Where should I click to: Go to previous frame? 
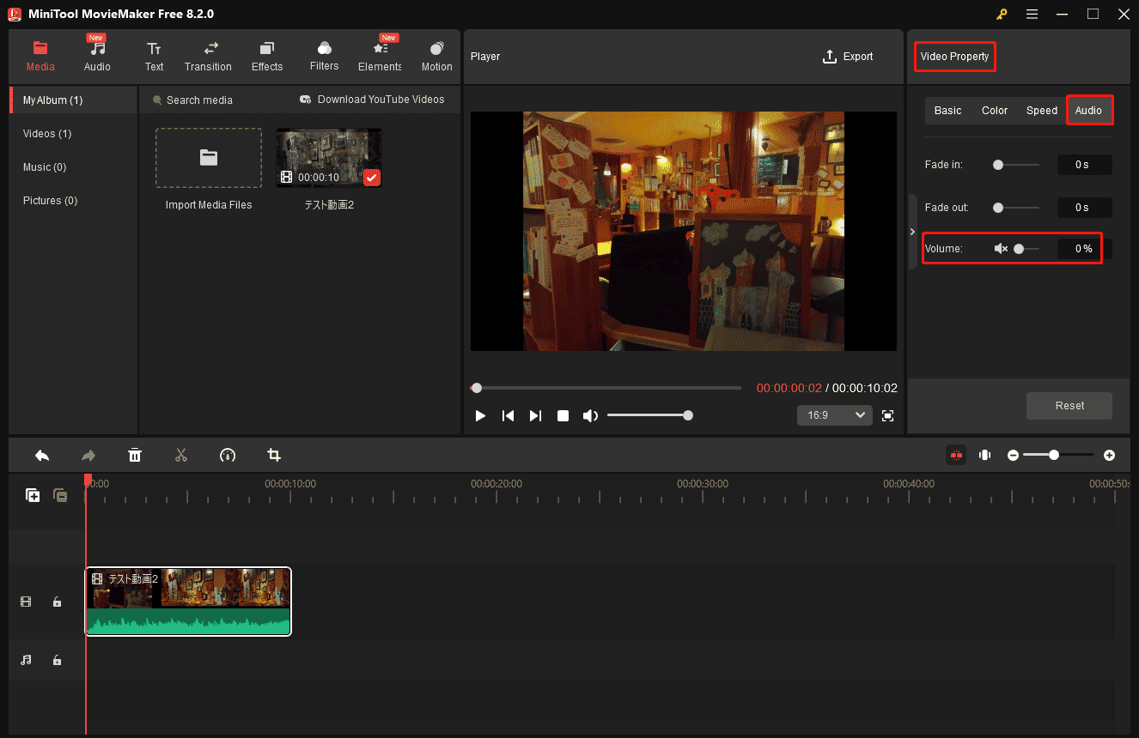click(x=508, y=415)
